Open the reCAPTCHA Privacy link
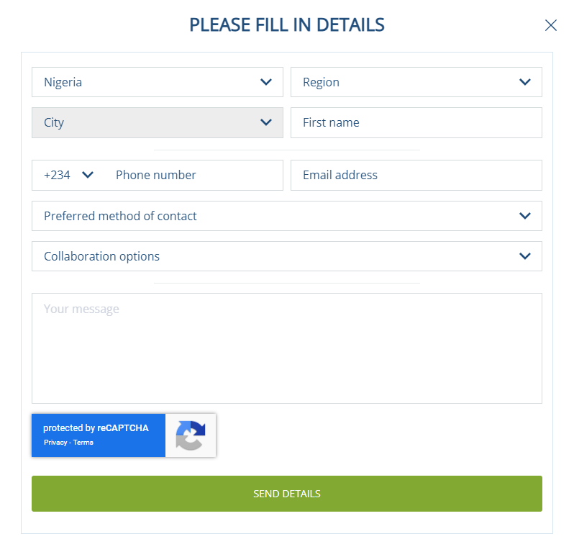574x557 pixels. pos(55,443)
